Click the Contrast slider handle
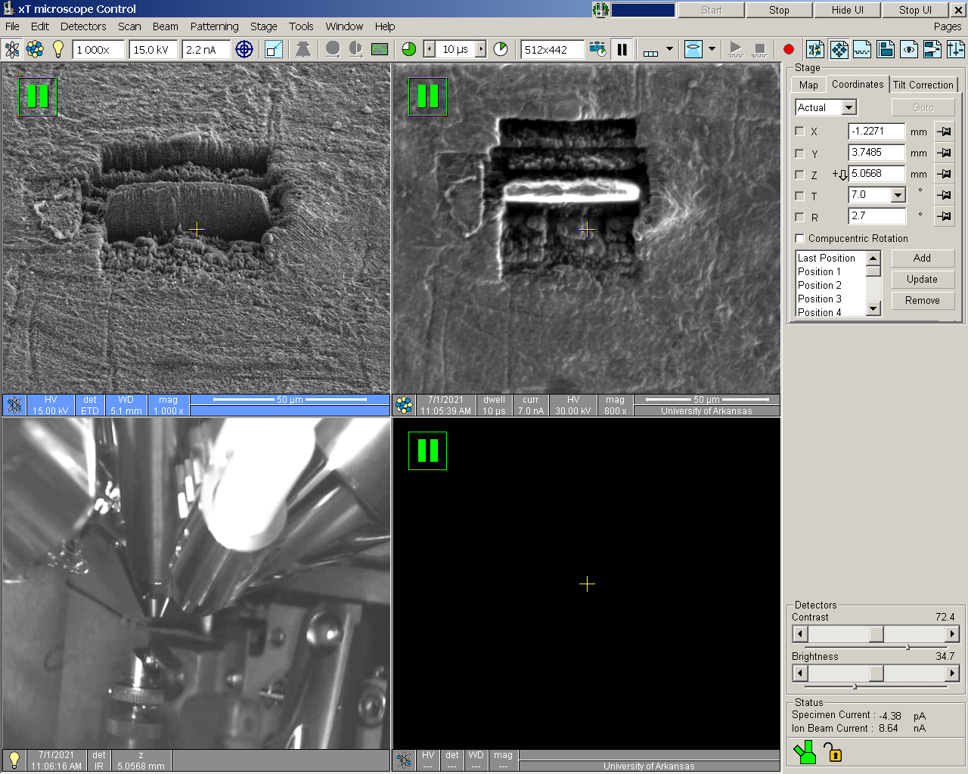 (x=876, y=634)
